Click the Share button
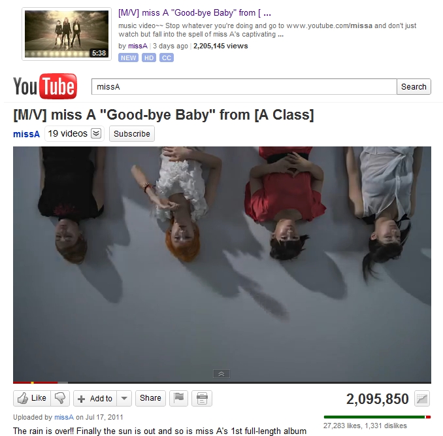Screen dimensions: 443x436 (x=150, y=398)
